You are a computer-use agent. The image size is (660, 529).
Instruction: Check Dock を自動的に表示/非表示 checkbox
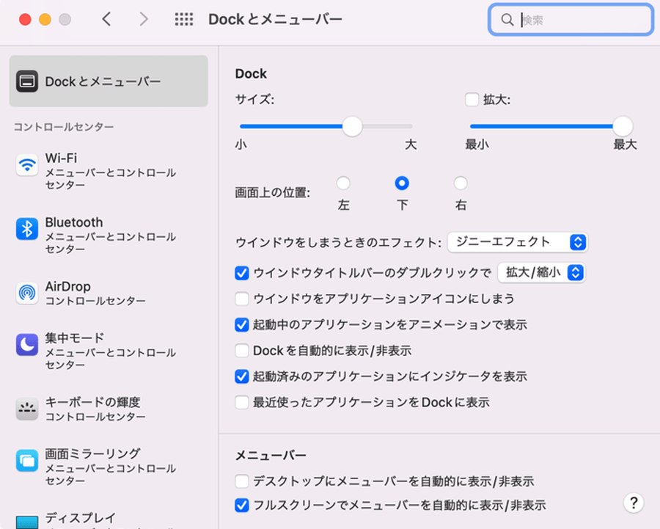(x=241, y=351)
